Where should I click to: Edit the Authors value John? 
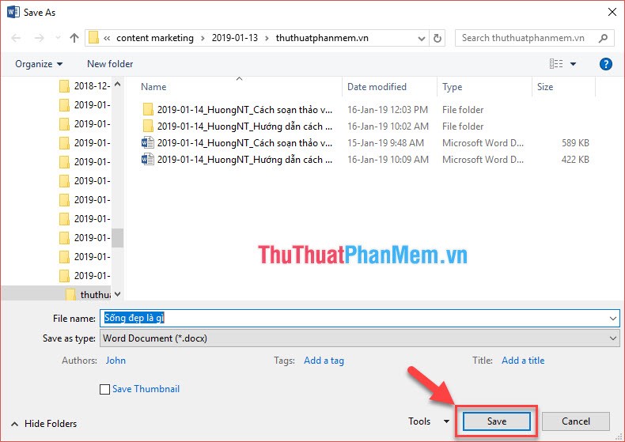[x=116, y=361]
